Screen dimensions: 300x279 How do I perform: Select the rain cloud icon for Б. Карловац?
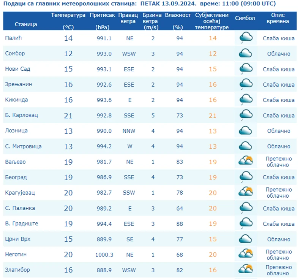click(246, 115)
